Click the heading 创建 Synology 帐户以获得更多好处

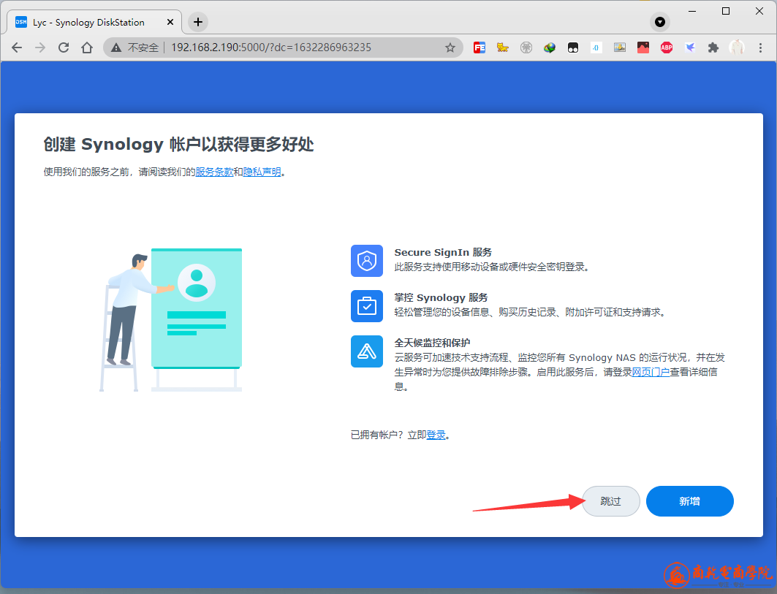pos(178,144)
